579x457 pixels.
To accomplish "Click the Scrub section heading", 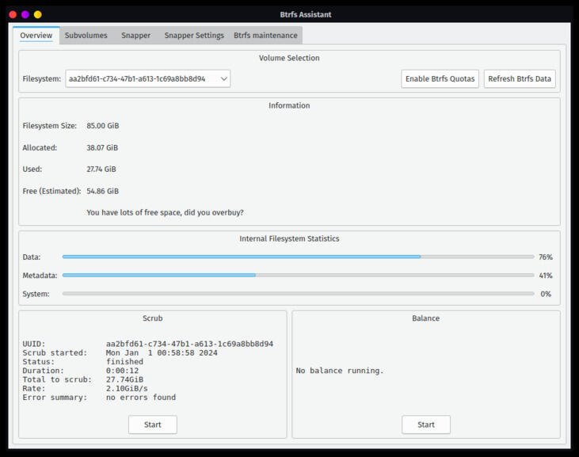I will click(153, 318).
